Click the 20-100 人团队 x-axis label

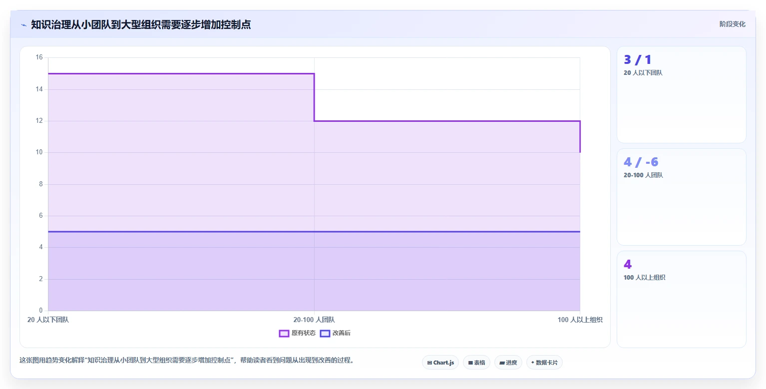click(x=314, y=320)
